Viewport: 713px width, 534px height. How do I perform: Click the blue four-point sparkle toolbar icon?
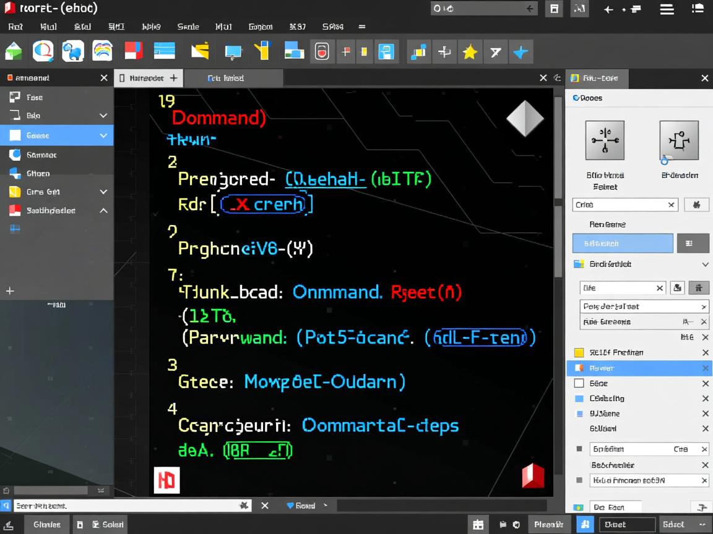tap(521, 52)
